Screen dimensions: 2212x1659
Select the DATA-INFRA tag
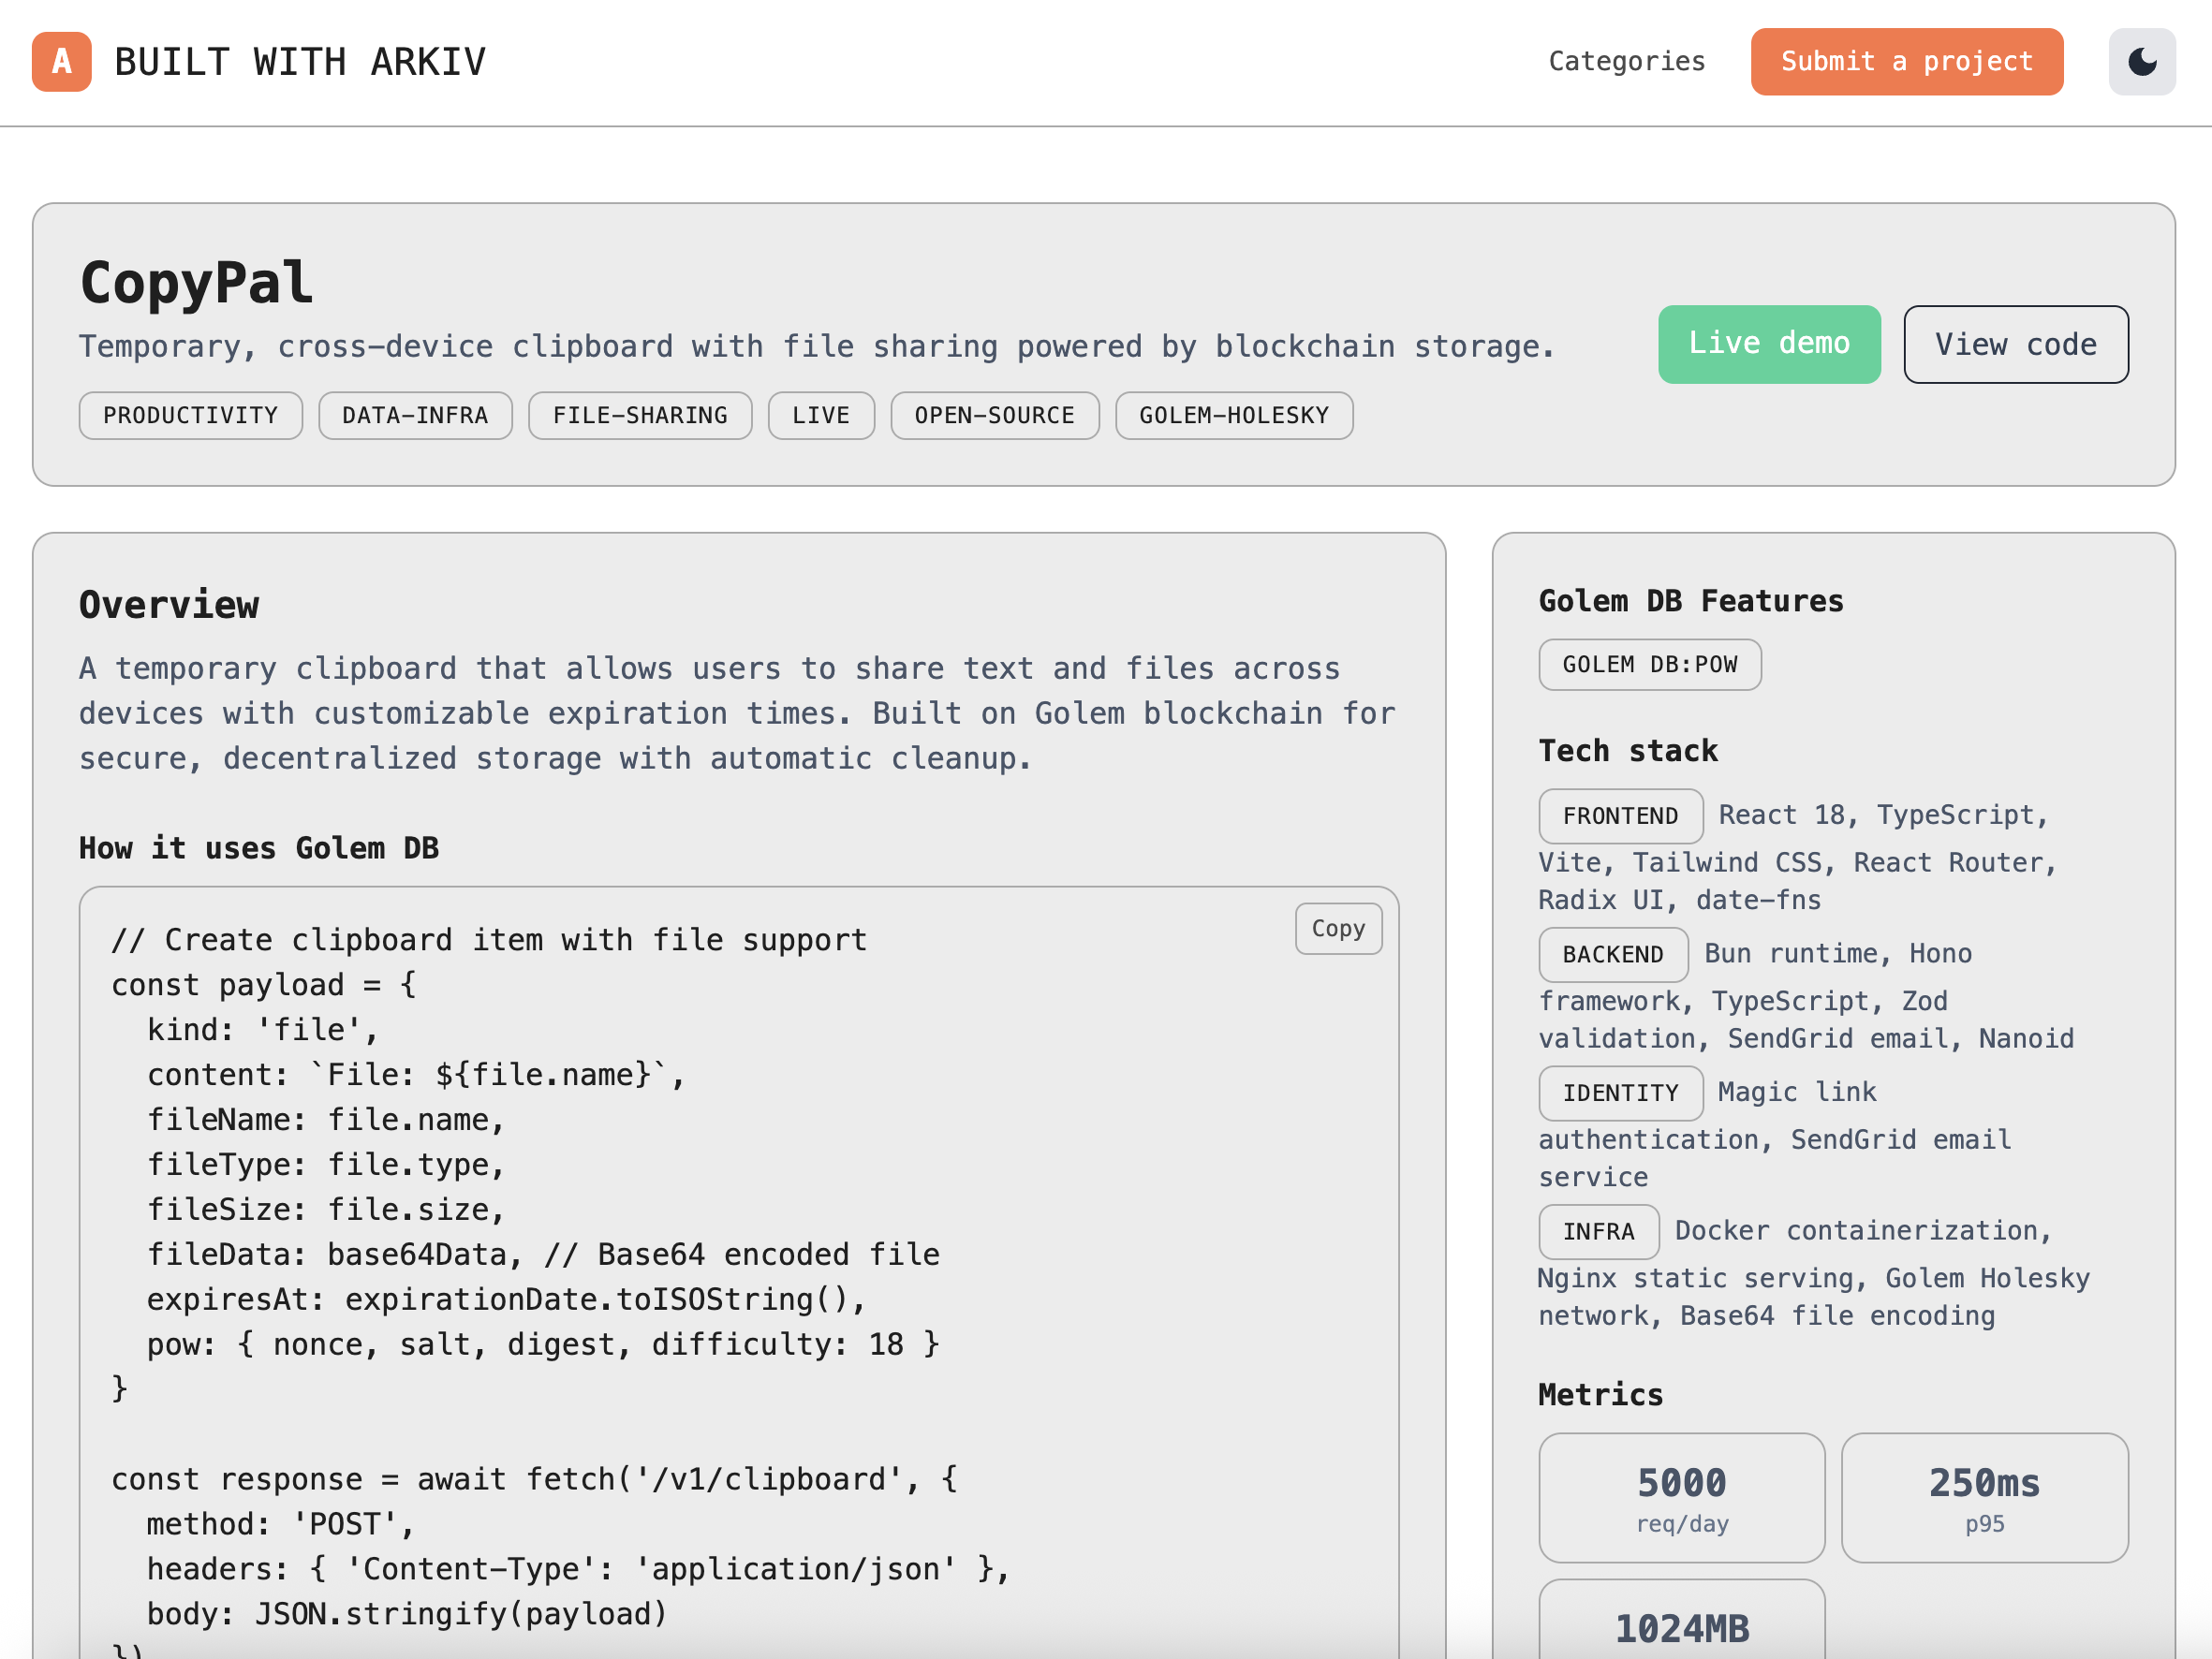[x=415, y=415]
